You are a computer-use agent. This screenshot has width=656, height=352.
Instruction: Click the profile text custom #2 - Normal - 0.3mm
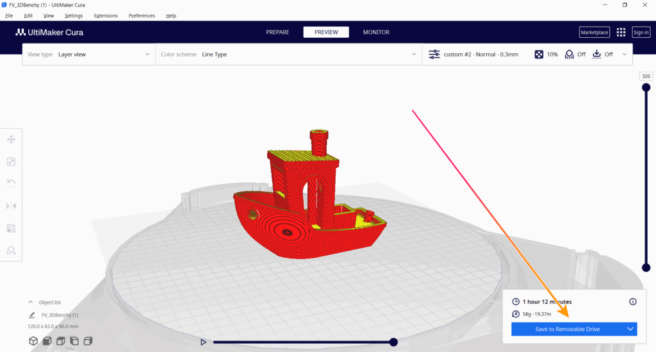tap(480, 54)
